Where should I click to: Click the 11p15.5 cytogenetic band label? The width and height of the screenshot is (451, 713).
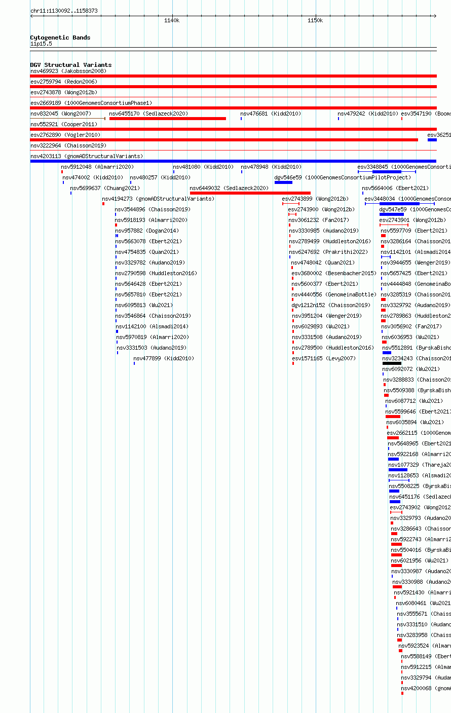point(41,44)
